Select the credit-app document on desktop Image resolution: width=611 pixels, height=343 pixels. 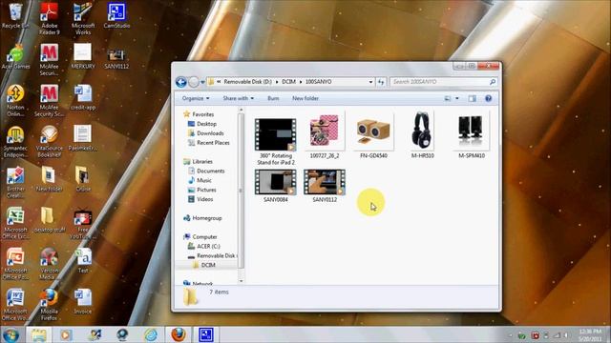coord(83,97)
